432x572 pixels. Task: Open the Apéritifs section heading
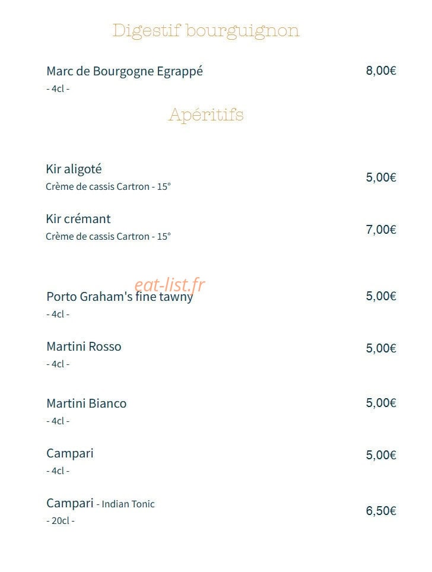click(x=206, y=115)
